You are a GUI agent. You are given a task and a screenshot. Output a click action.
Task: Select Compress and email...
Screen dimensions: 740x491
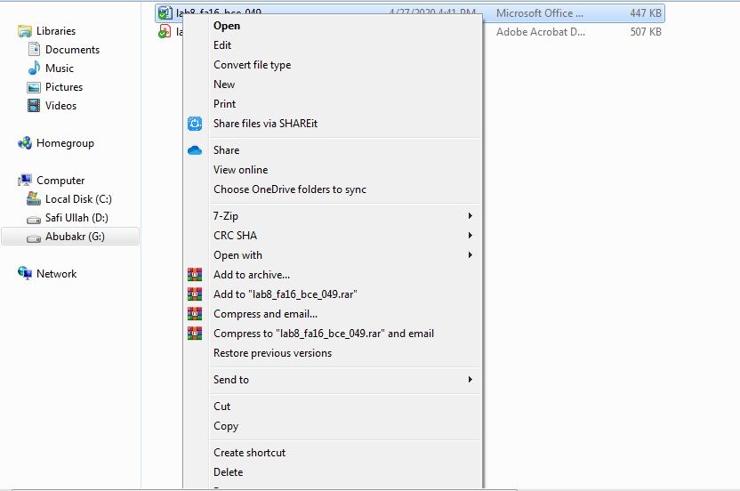(x=265, y=313)
